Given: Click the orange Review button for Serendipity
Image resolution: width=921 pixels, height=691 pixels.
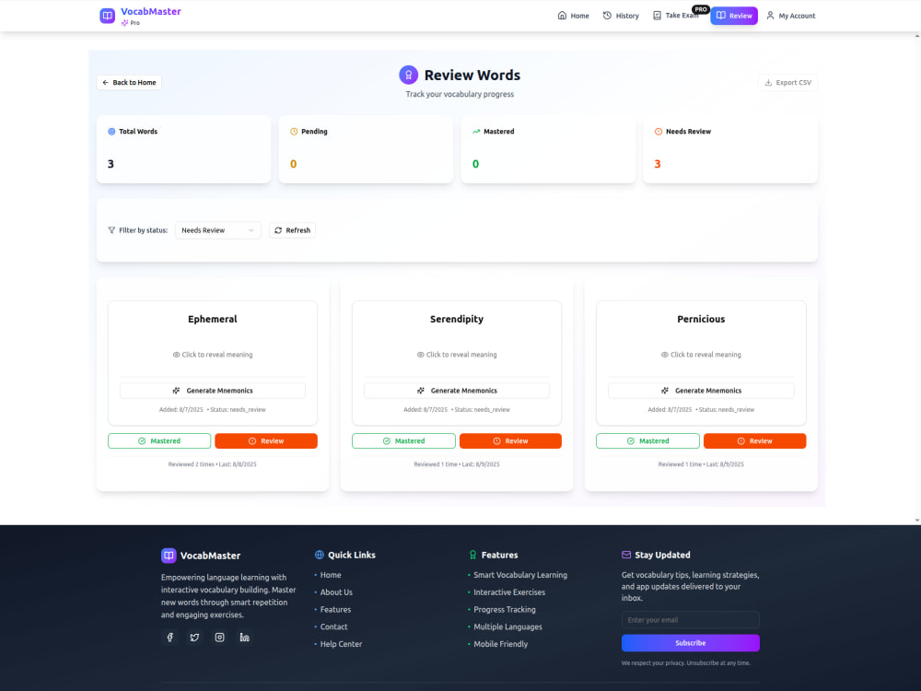Looking at the screenshot, I should coord(510,441).
